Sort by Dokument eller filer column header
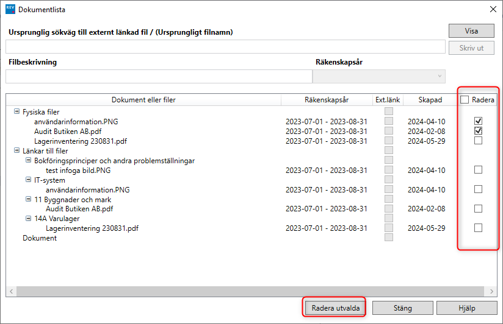This screenshot has width=503, height=324. click(143, 99)
